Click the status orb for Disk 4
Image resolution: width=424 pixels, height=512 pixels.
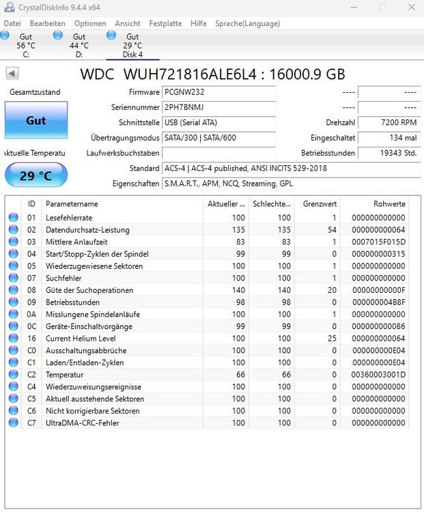[111, 35]
